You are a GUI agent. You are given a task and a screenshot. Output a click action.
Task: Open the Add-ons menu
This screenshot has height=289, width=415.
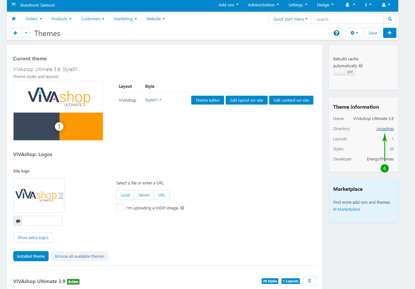pyautogui.click(x=228, y=5)
